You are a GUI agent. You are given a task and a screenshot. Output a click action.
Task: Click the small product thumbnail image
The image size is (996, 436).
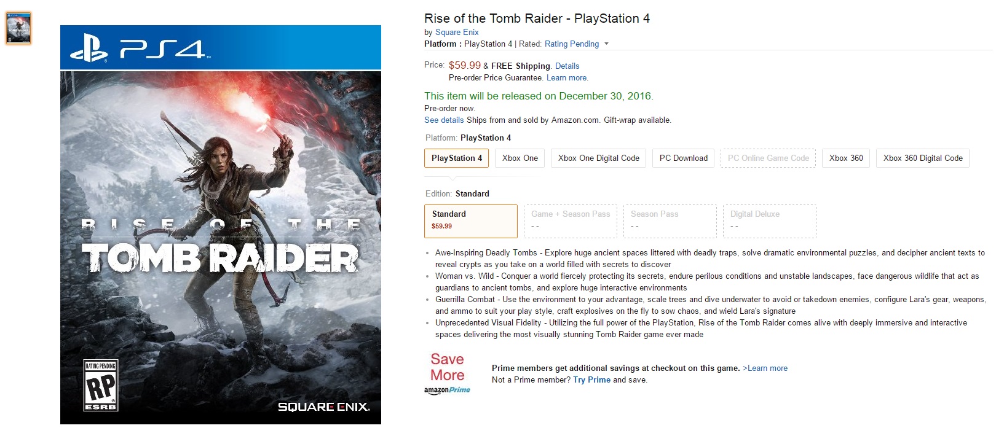click(18, 28)
